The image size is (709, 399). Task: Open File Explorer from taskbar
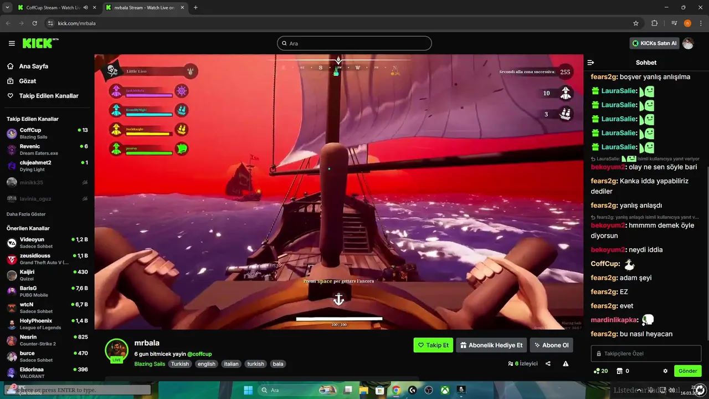(364, 390)
